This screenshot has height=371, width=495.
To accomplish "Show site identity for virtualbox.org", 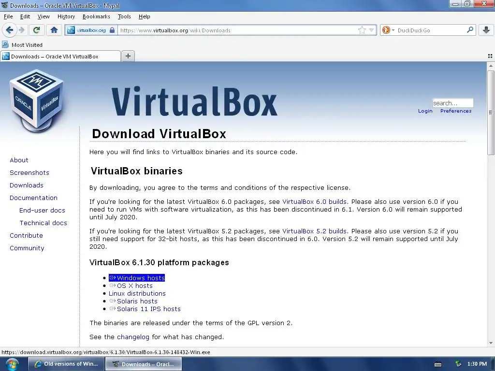I will coord(91,30).
